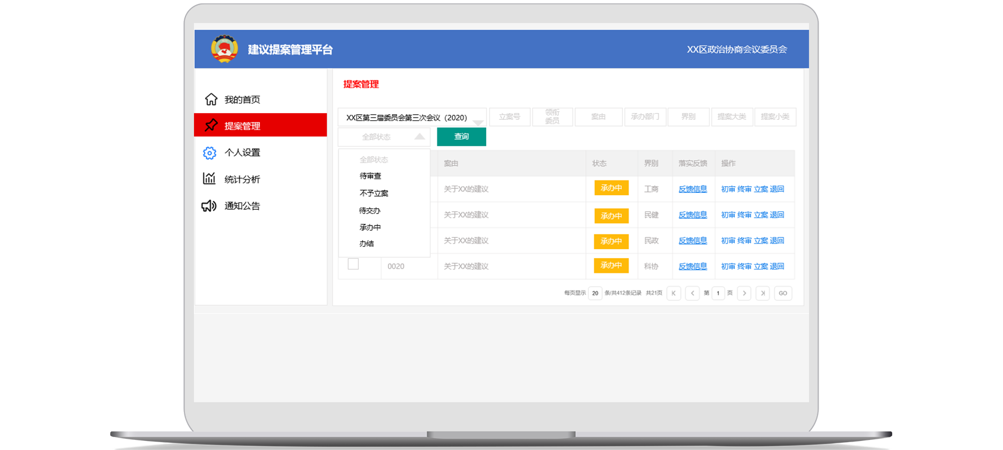The height and width of the screenshot is (450, 1003).
Task: Open 反馈信息 link in 工商 row
Action: click(693, 189)
